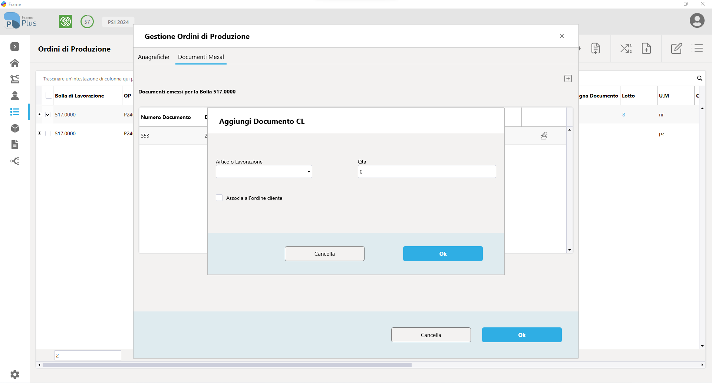Click the 57 counter badge
Screen dimensions: 712x383
pyautogui.click(x=87, y=22)
